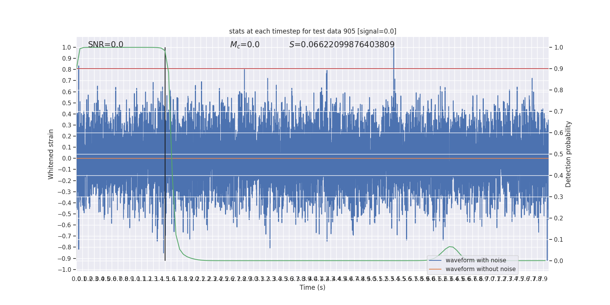Image resolution: width=610 pixels, height=305 pixels.
Task: Click the left axis tick label −0.5
Action: tap(64, 214)
